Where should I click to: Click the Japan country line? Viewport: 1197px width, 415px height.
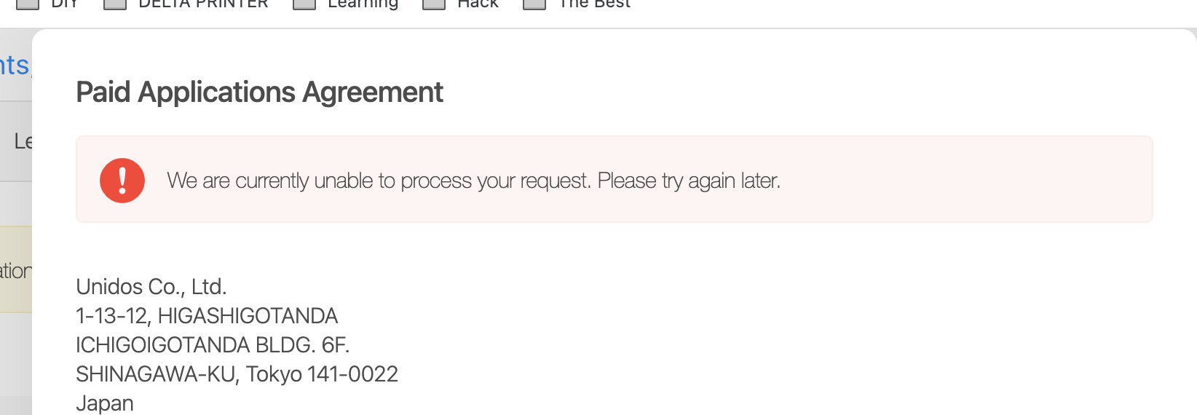(x=105, y=403)
